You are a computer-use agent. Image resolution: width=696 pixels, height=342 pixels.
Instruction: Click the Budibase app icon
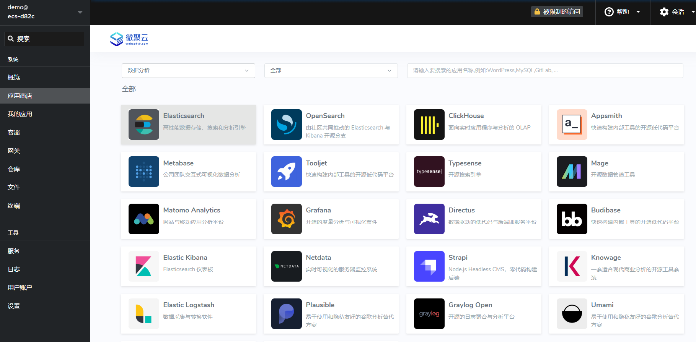[572, 219]
